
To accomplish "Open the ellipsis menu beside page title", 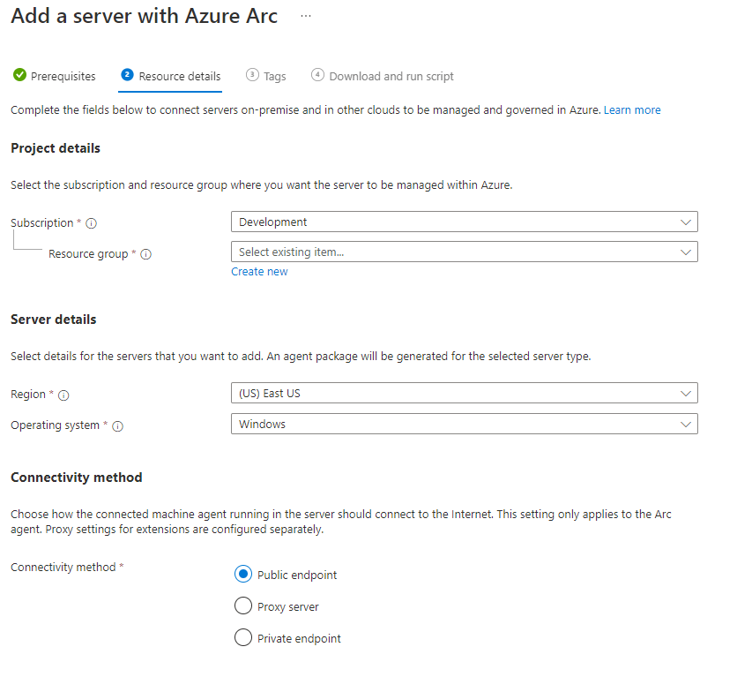I will 306,17.
